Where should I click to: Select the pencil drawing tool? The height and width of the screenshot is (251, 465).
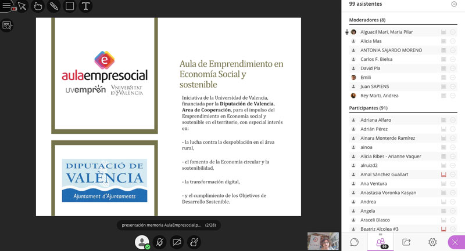coord(54,6)
